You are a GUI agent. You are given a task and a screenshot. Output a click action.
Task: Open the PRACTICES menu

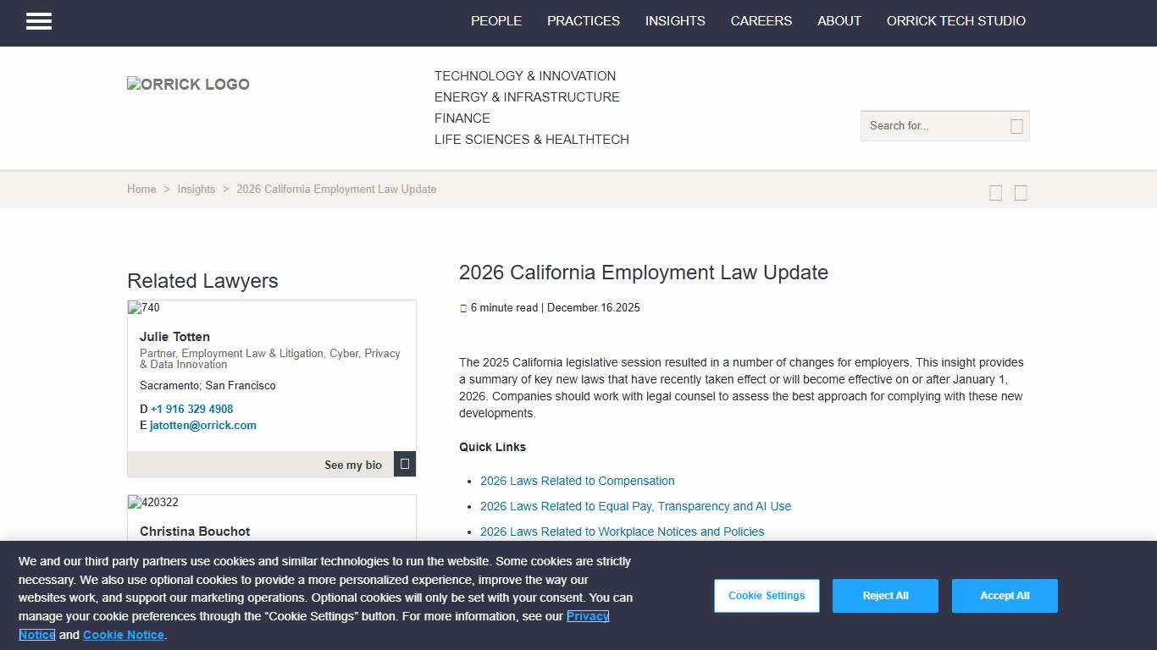[x=583, y=21]
